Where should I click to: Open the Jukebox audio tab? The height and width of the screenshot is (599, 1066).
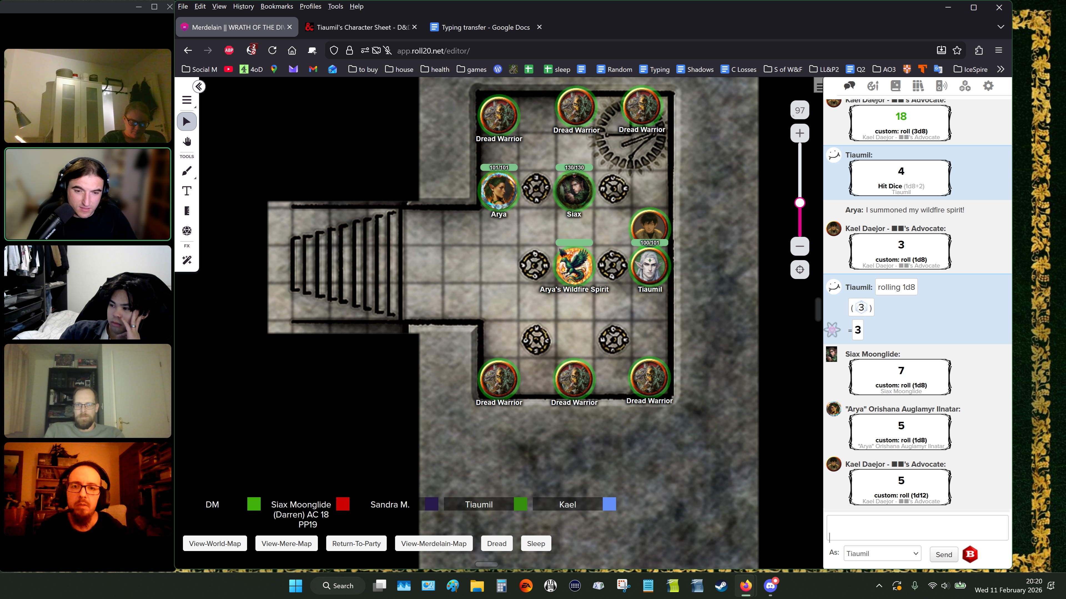[x=941, y=86]
